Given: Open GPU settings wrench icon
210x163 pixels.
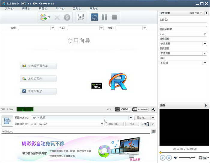Looking at the screenshot, I should 153,109.
